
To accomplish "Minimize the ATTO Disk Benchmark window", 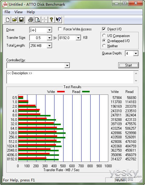I will click(x=116, y=3).
